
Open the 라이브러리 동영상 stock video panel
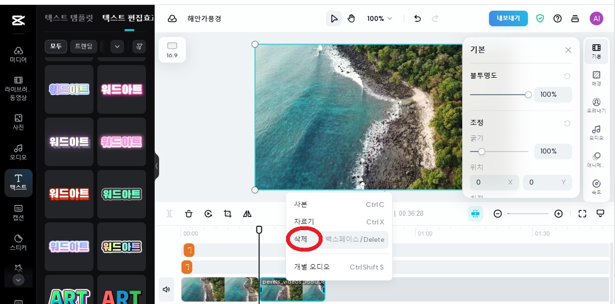[x=18, y=88]
